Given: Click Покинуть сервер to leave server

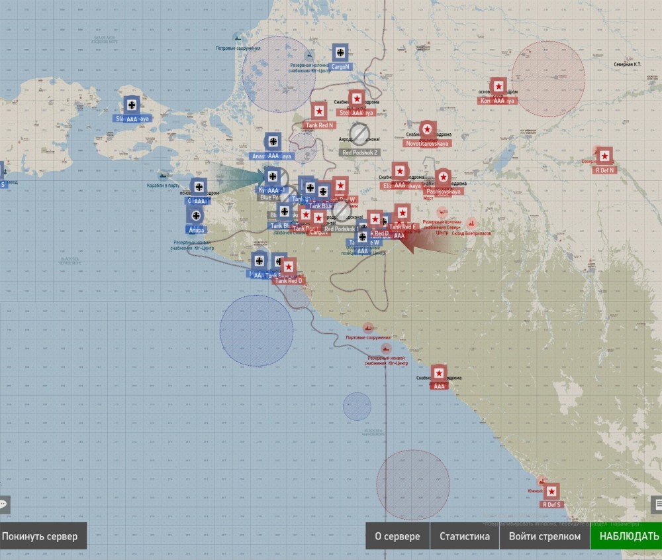Looking at the screenshot, I should pos(42,536).
